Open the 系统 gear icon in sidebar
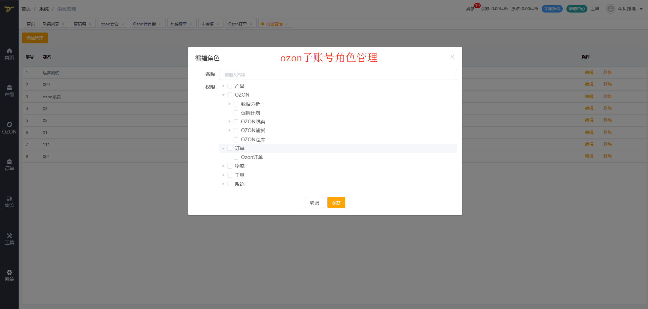Viewport: 648px width, 309px height. 9,272
